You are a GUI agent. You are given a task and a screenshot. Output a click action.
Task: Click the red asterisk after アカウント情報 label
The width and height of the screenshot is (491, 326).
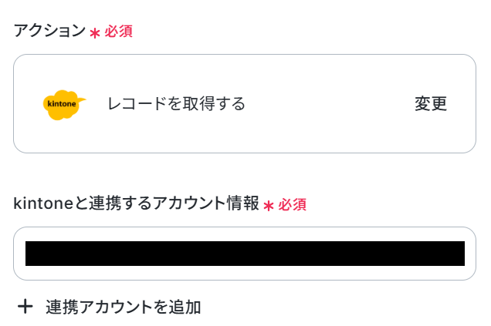[x=269, y=206]
